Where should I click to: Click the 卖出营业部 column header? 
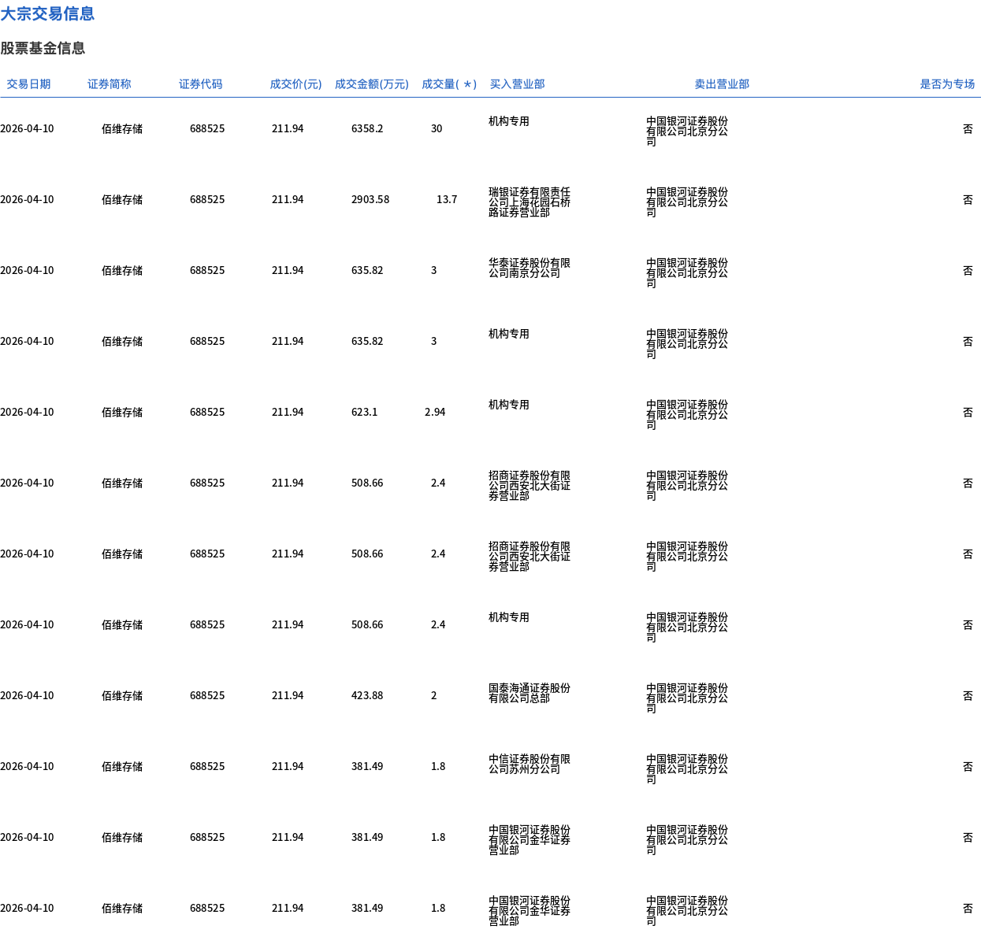pyautogui.click(x=722, y=84)
